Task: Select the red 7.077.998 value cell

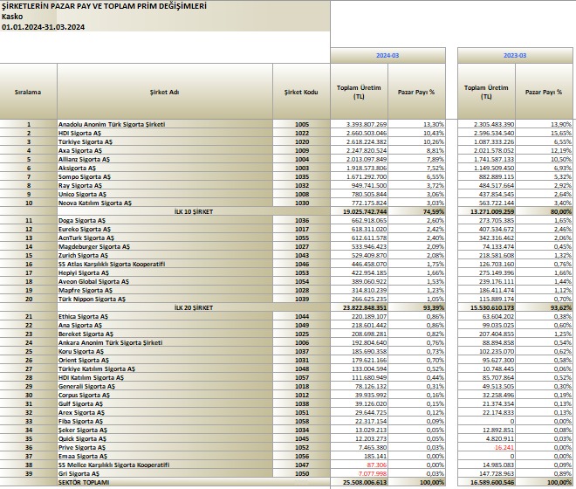Action: 360,473
